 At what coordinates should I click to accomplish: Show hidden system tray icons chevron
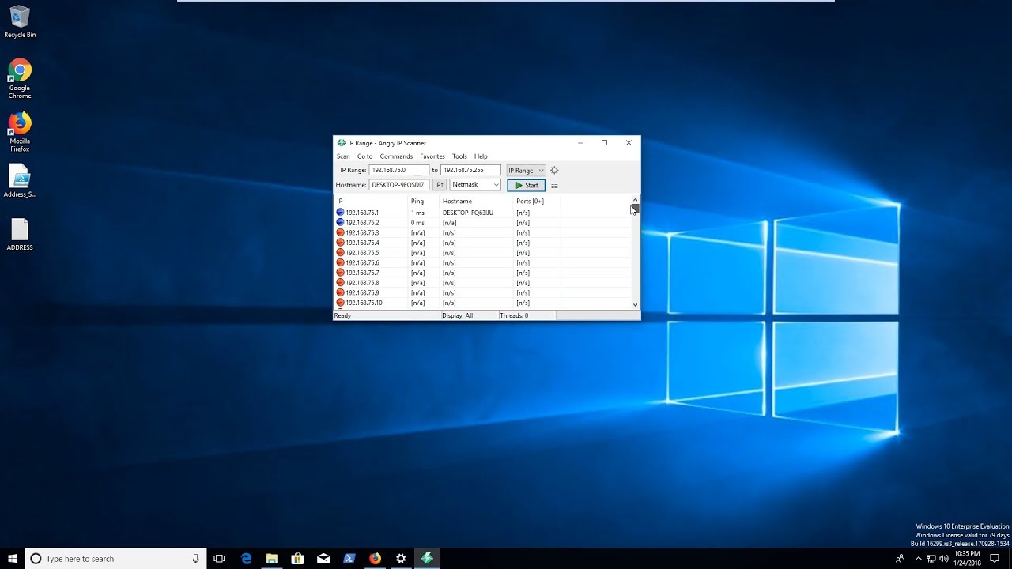pos(918,559)
